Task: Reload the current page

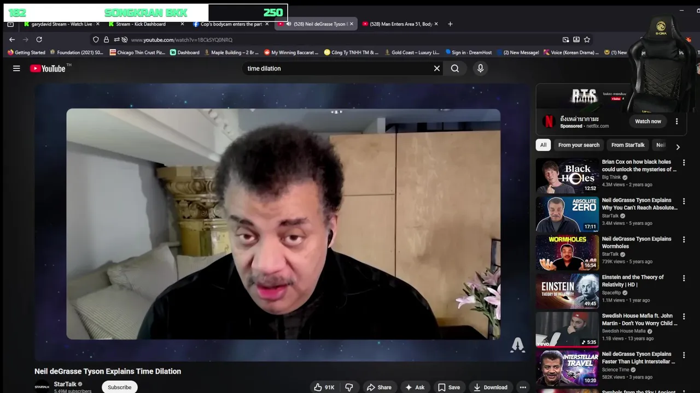Action: pyautogui.click(x=39, y=39)
